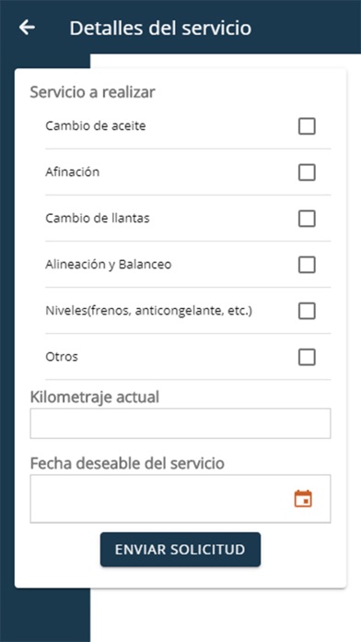
Task: Click the Otros option label
Action: (62, 357)
